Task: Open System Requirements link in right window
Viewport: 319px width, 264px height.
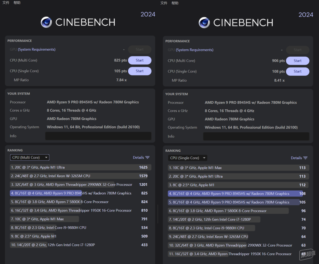Action: (x=194, y=50)
